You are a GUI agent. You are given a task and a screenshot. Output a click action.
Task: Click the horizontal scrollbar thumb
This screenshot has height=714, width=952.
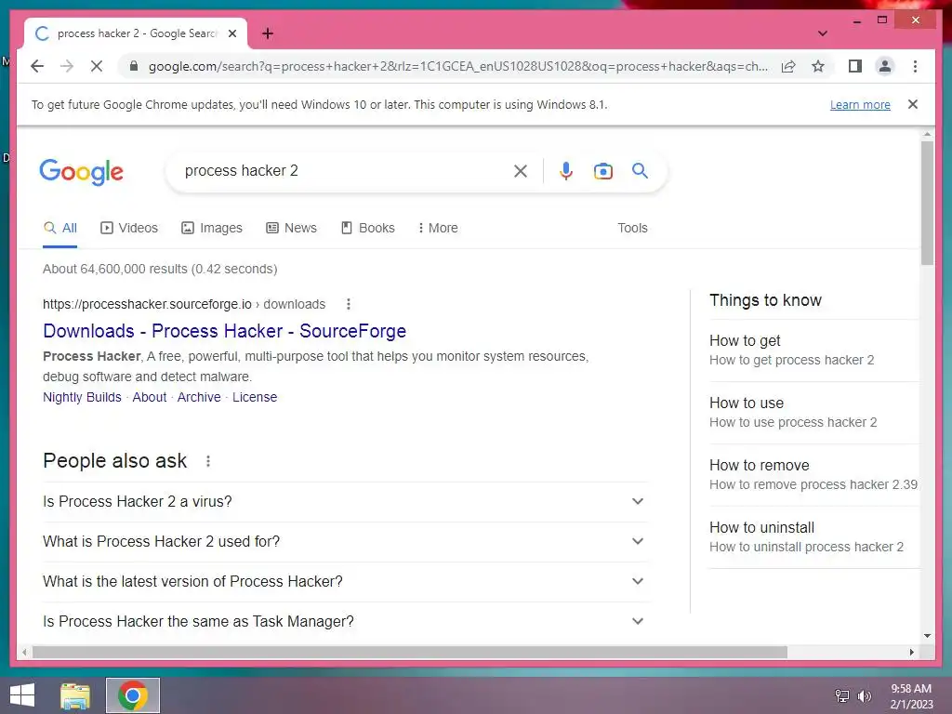(410, 653)
